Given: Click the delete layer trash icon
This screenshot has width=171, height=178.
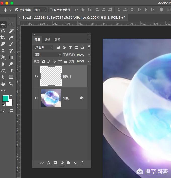Looking at the screenshot, I should pos(82,163).
